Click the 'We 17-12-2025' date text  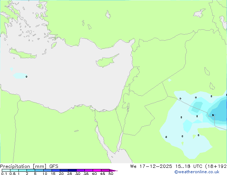[151, 166]
